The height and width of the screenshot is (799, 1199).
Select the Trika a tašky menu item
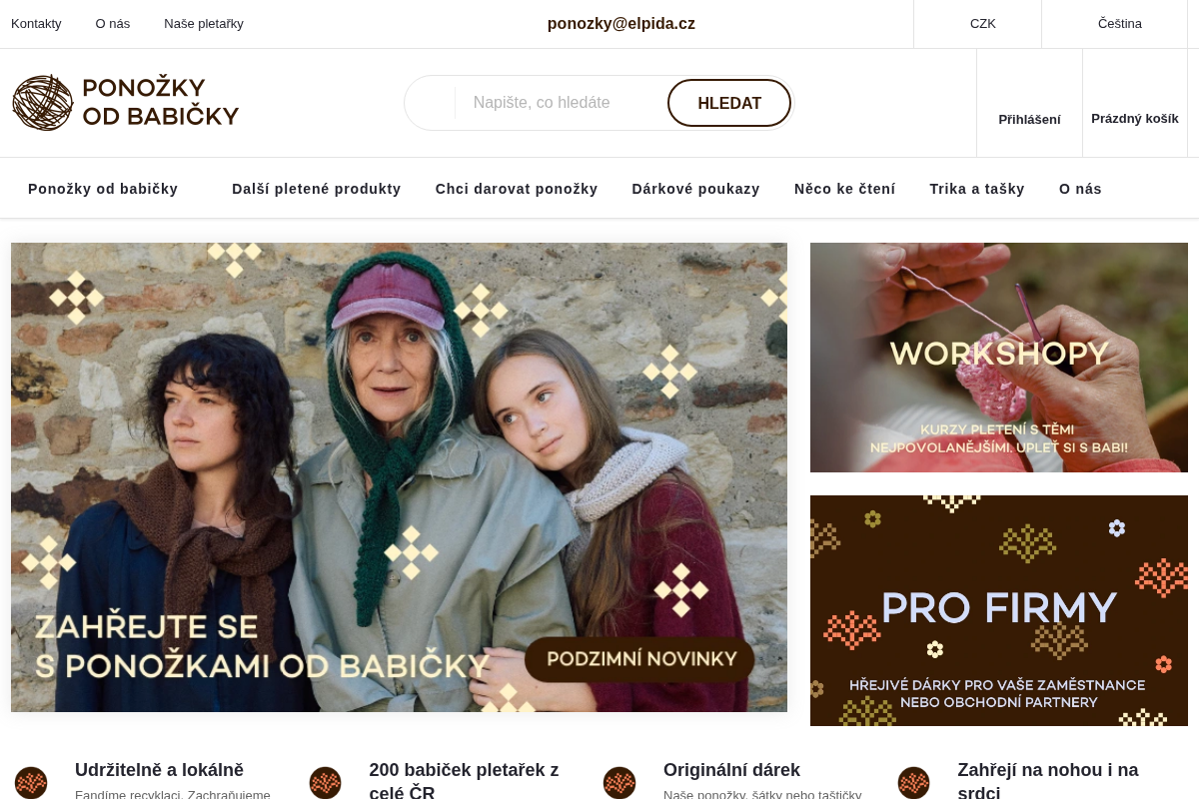[977, 189]
